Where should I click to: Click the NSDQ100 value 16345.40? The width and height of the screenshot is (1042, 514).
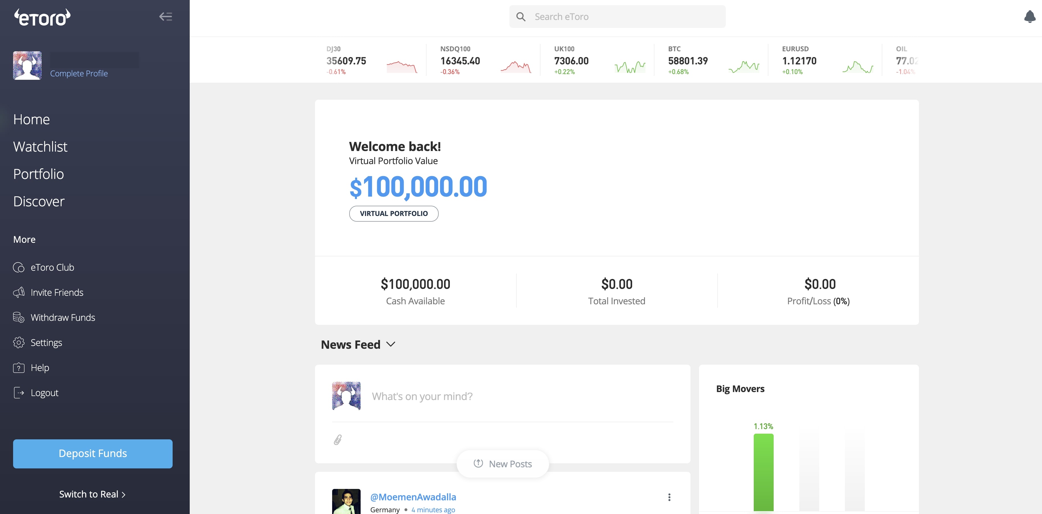point(460,61)
